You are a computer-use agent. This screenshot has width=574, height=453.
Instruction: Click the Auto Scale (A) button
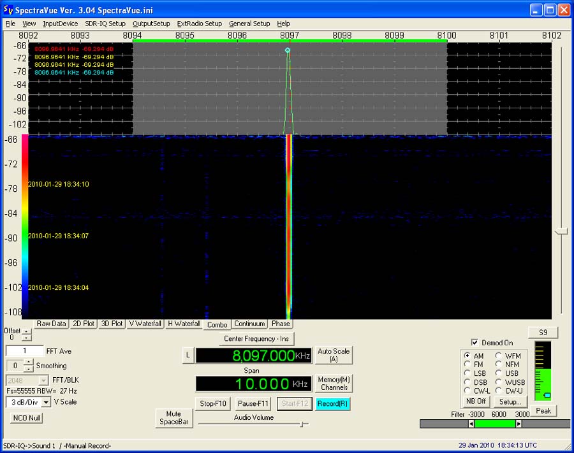pyautogui.click(x=334, y=355)
